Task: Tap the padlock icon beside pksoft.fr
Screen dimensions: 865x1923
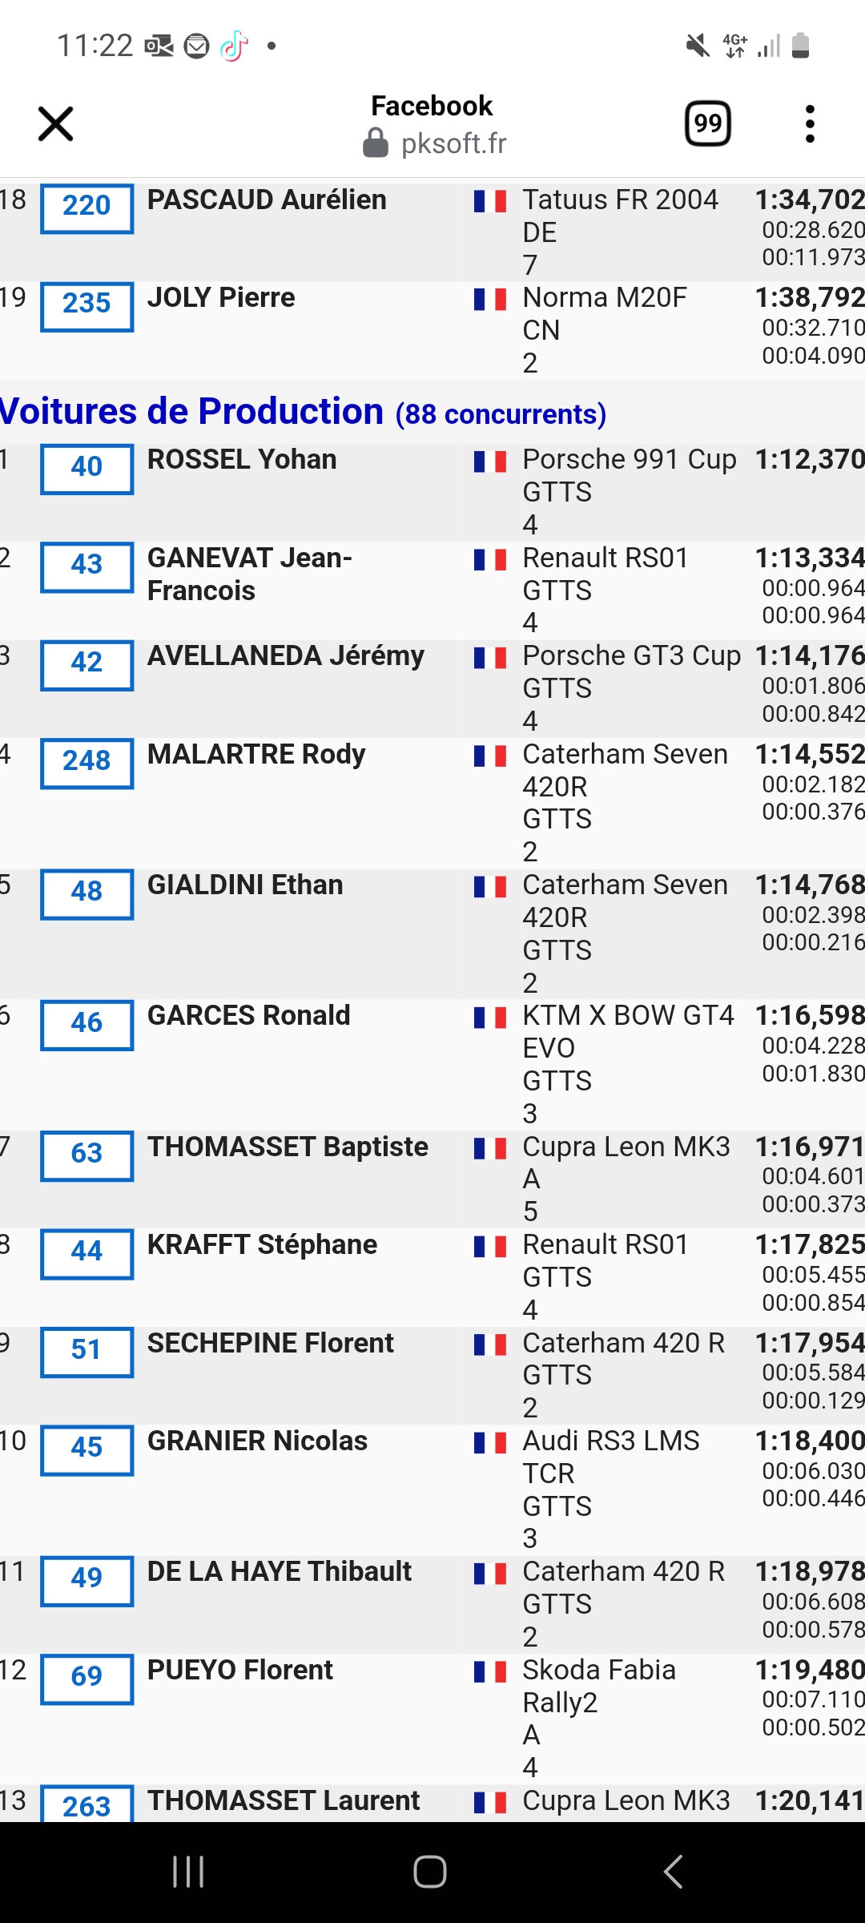Action: (376, 144)
